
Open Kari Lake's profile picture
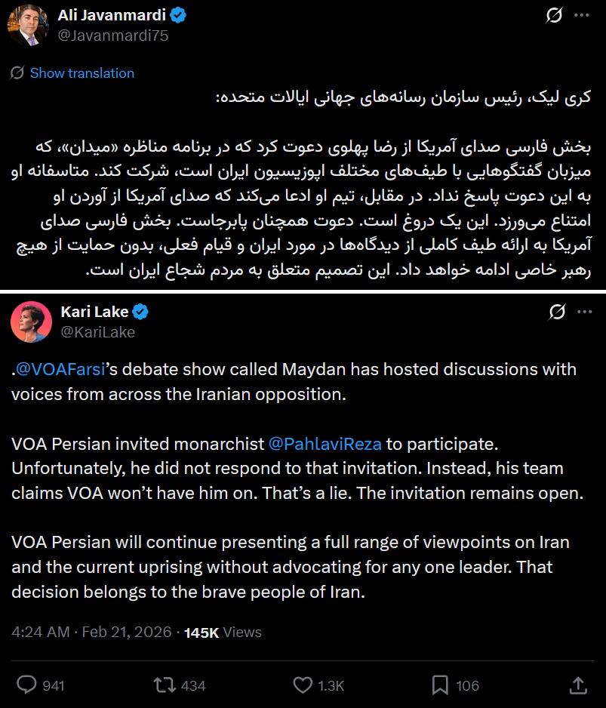[x=30, y=321]
